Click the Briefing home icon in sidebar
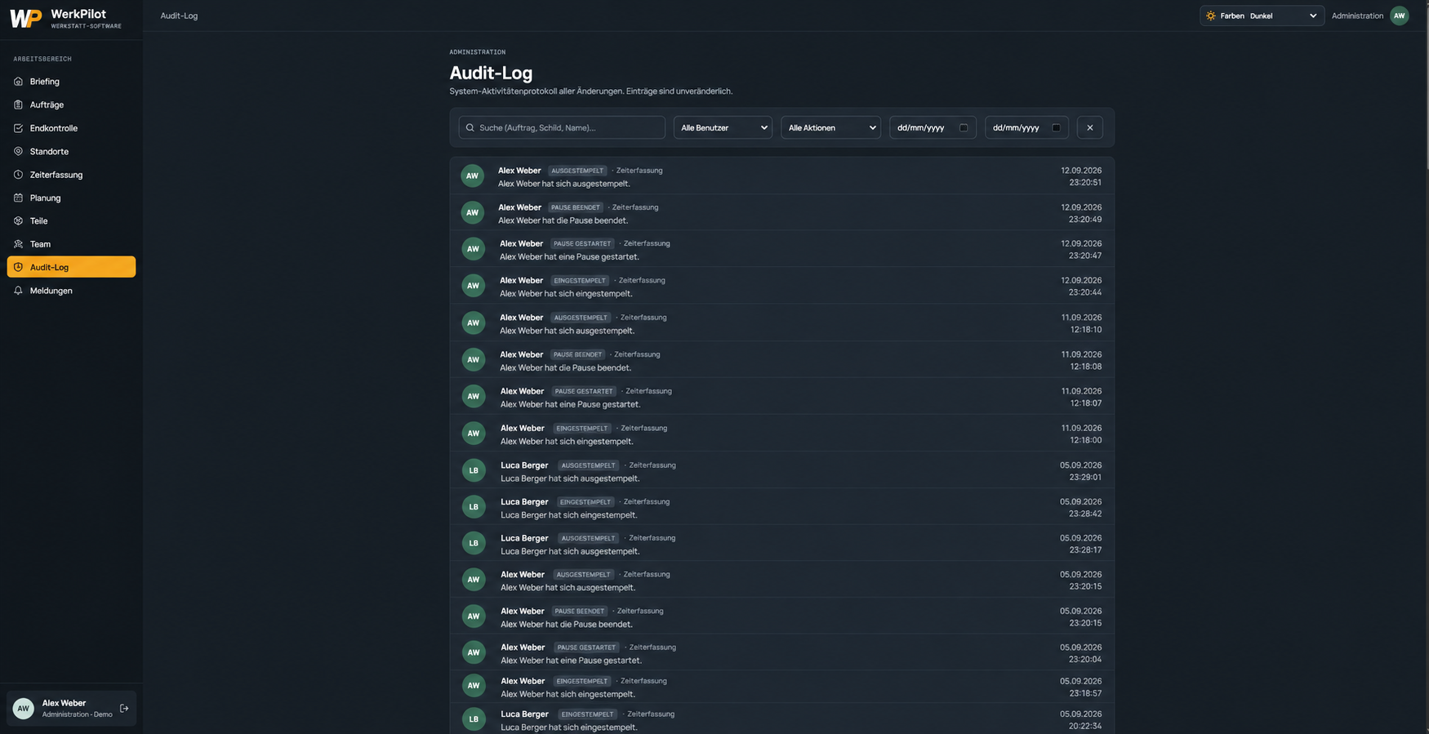 tap(18, 82)
